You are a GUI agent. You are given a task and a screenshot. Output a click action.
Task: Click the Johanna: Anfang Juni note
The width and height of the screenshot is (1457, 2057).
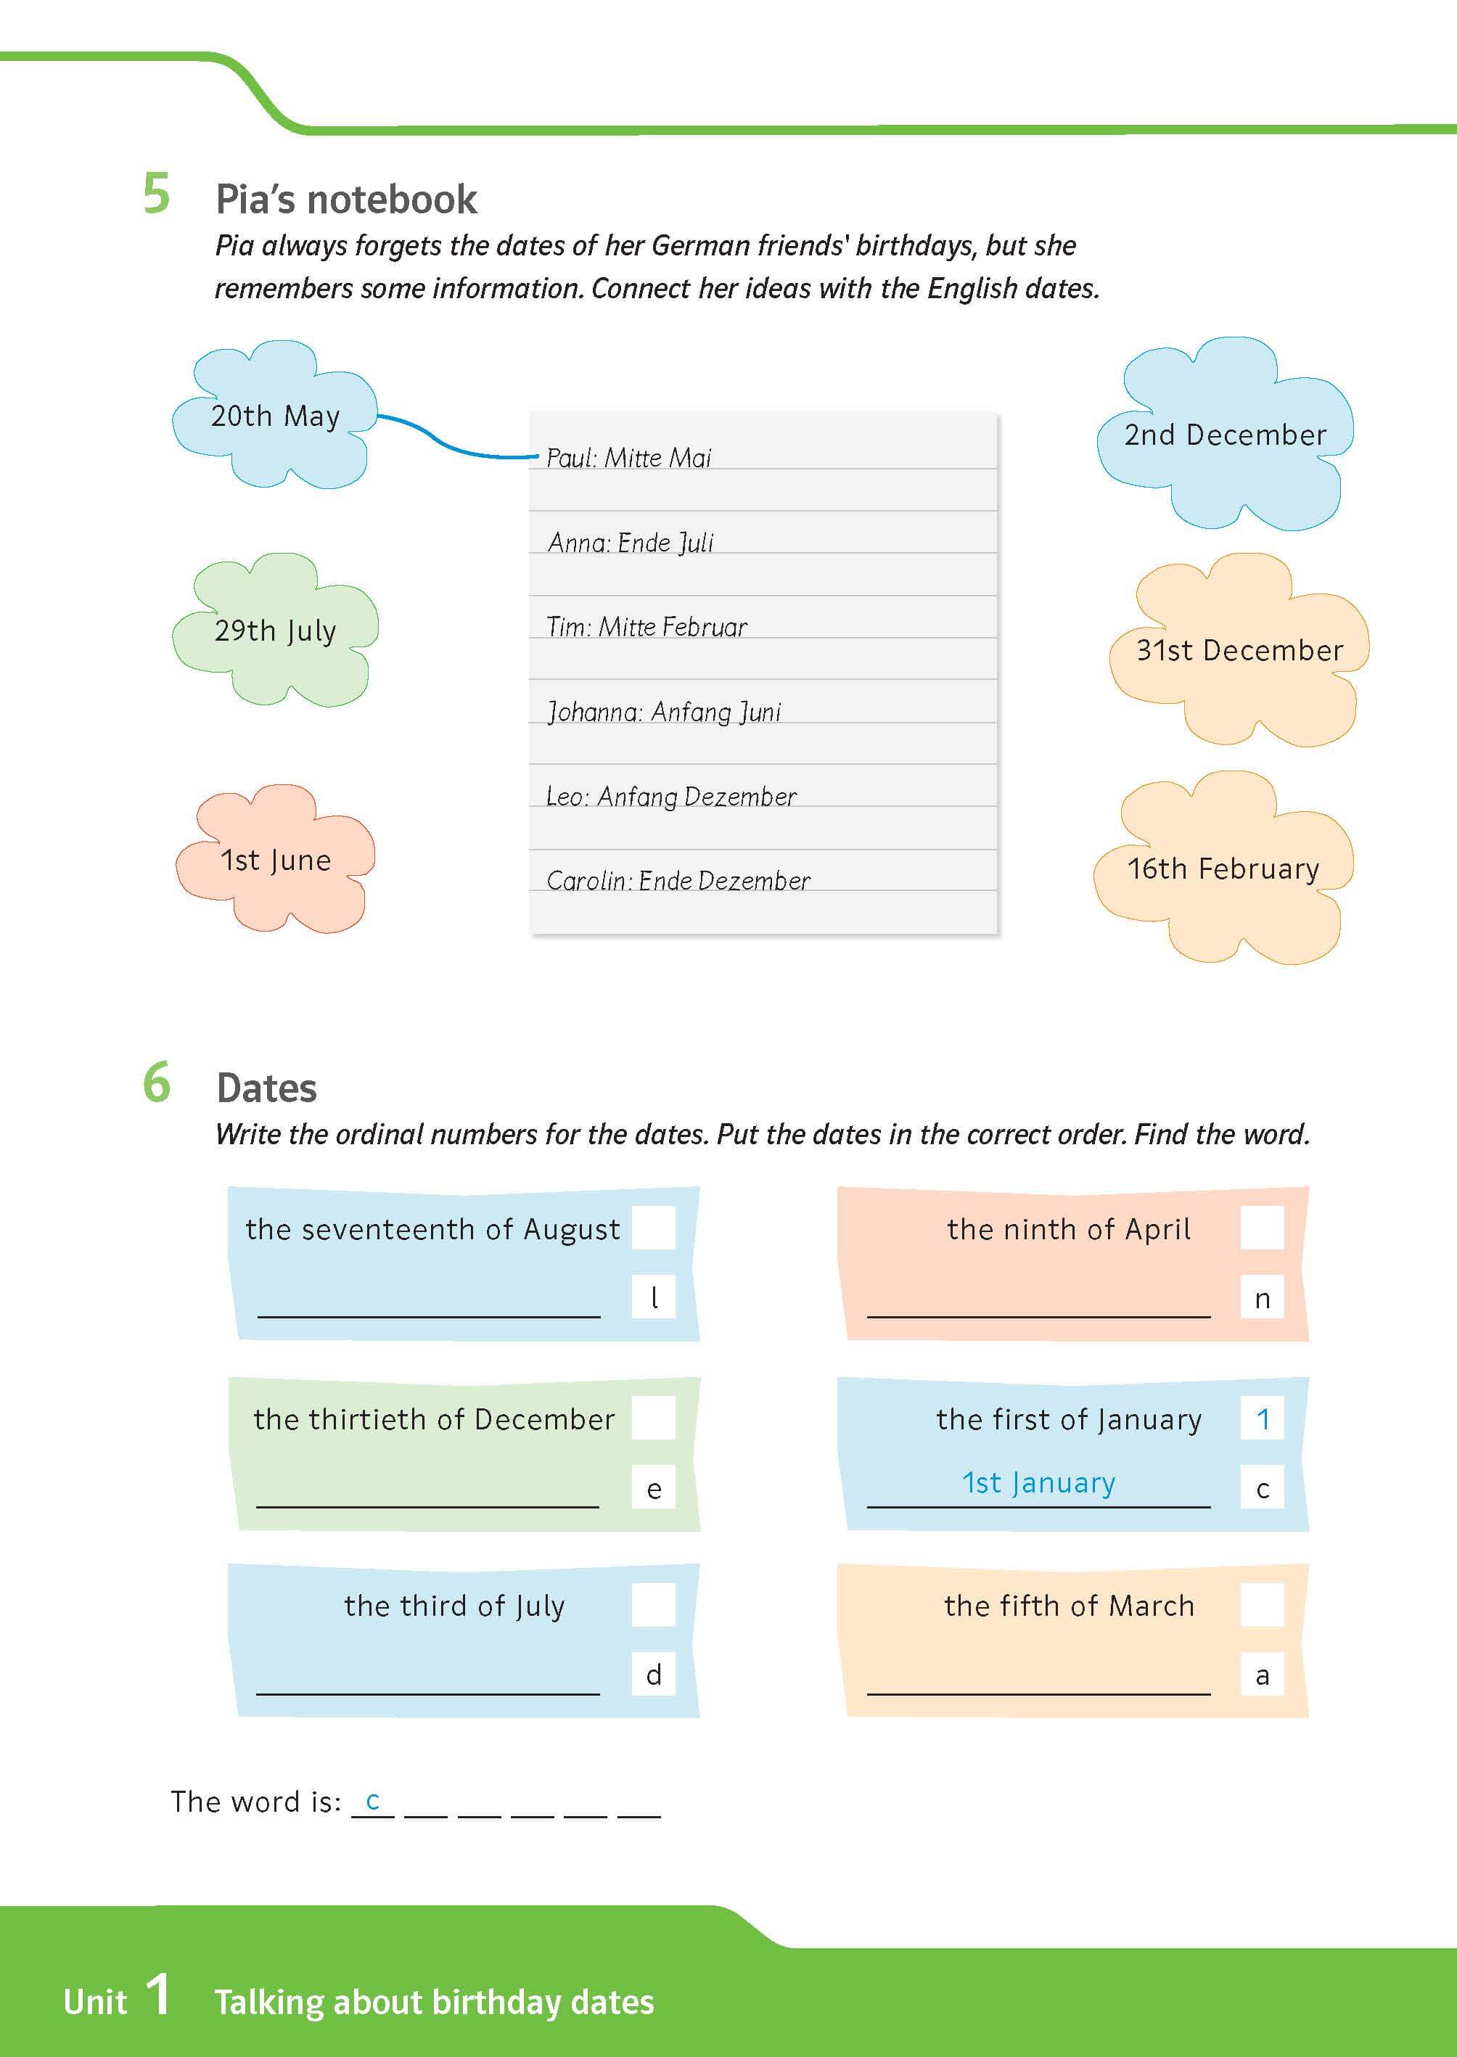pyautogui.click(x=664, y=711)
